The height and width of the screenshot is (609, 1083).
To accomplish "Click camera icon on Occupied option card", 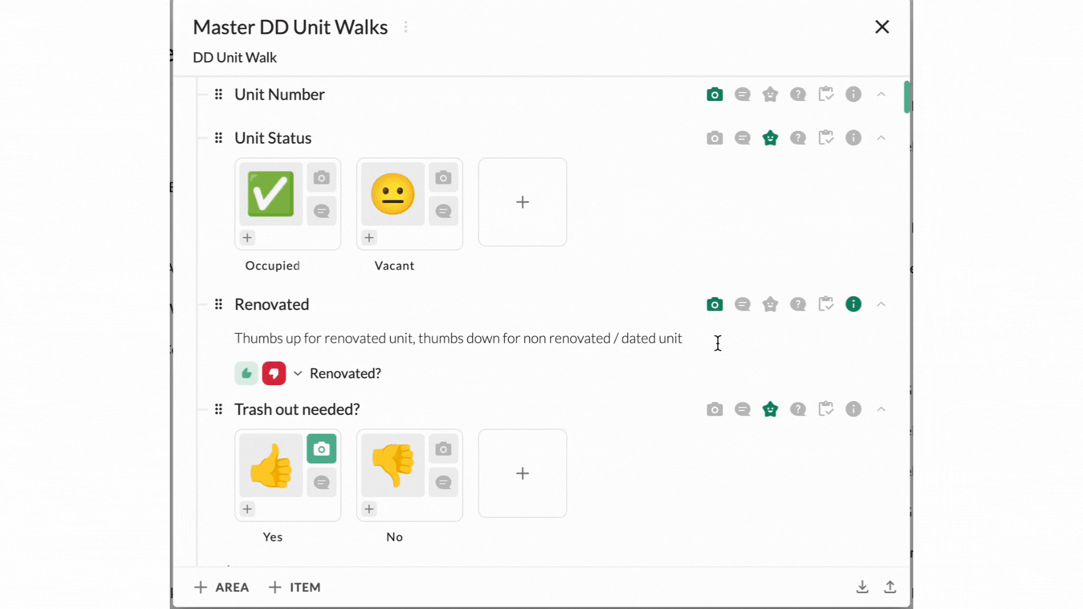I will click(x=322, y=178).
